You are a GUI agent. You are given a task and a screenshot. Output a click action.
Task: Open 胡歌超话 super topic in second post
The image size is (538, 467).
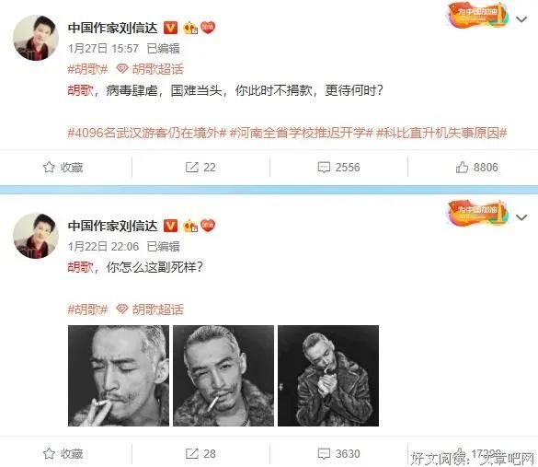coord(150,309)
